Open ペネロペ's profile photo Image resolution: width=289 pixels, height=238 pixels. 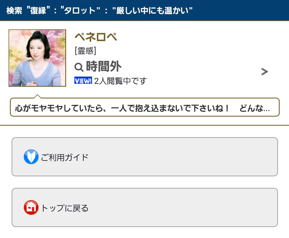coord(37,58)
